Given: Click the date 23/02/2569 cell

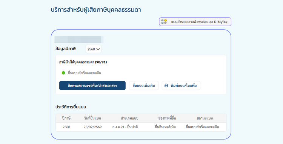Looking at the screenshot, I should (92, 127).
